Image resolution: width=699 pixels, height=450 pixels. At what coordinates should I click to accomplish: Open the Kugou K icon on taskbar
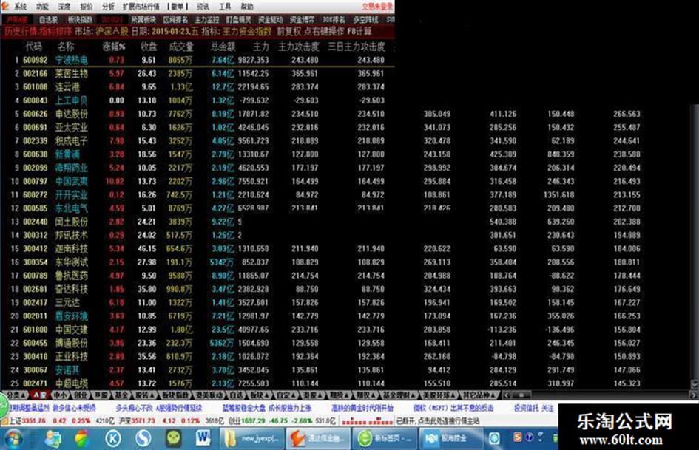pyautogui.click(x=113, y=439)
